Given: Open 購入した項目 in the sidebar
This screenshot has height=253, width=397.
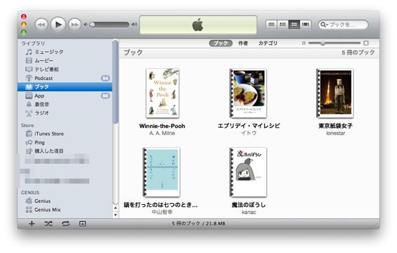Looking at the screenshot, I should point(65,151).
